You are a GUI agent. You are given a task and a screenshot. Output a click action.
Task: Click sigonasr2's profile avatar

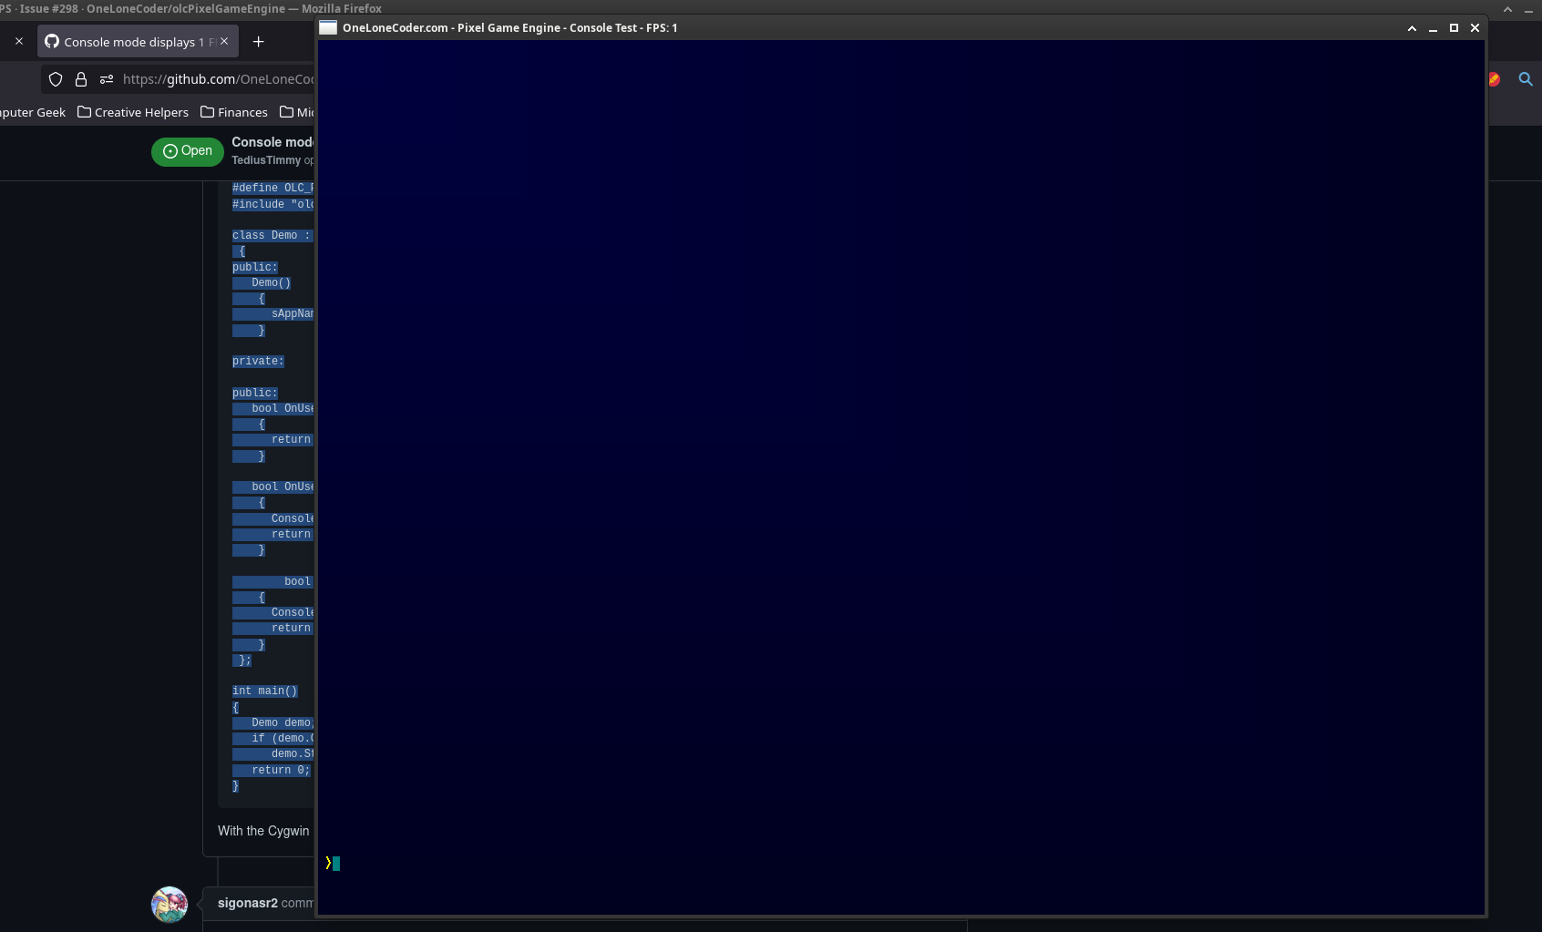pos(169,904)
